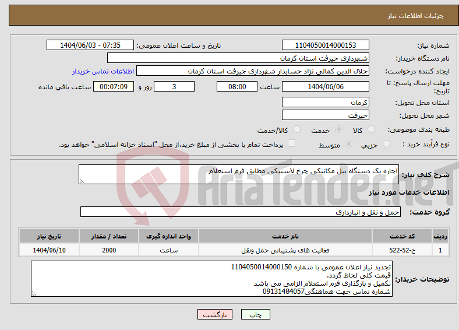This screenshot has width=459, height=330.
Task: Click the remaining time field 00:07:09
Action: 114,86
